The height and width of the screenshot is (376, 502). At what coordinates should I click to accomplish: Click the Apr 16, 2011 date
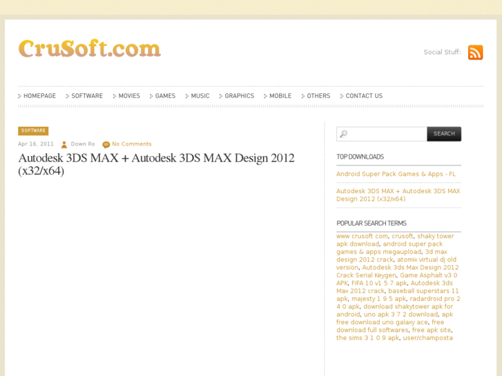tap(35, 144)
